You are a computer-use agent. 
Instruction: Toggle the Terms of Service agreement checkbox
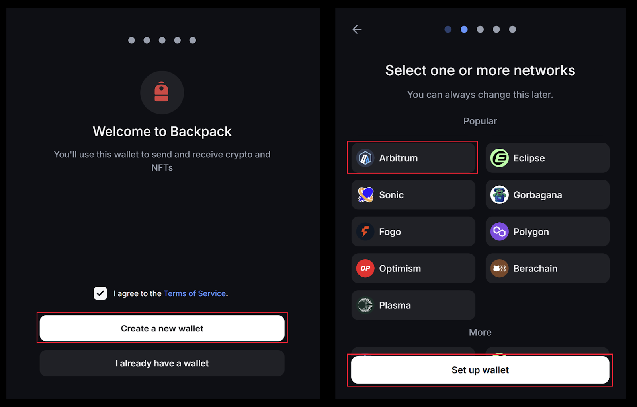[x=100, y=293]
